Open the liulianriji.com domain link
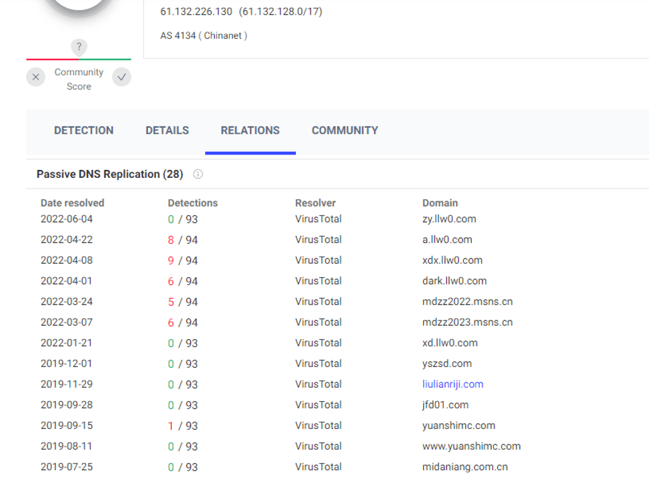Image resolution: width=649 pixels, height=481 pixels. [452, 384]
